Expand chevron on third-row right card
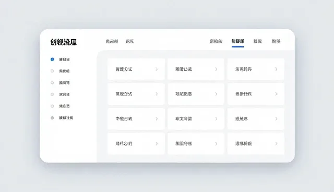This screenshot has height=192, width=334. coord(276,119)
